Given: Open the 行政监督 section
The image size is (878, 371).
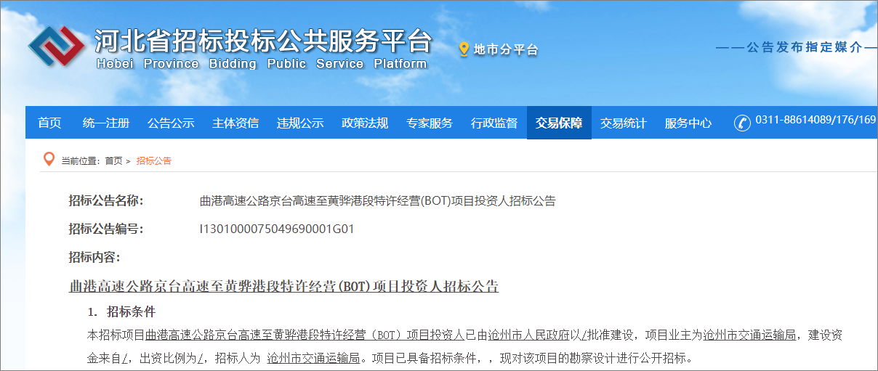Looking at the screenshot, I should (x=494, y=123).
